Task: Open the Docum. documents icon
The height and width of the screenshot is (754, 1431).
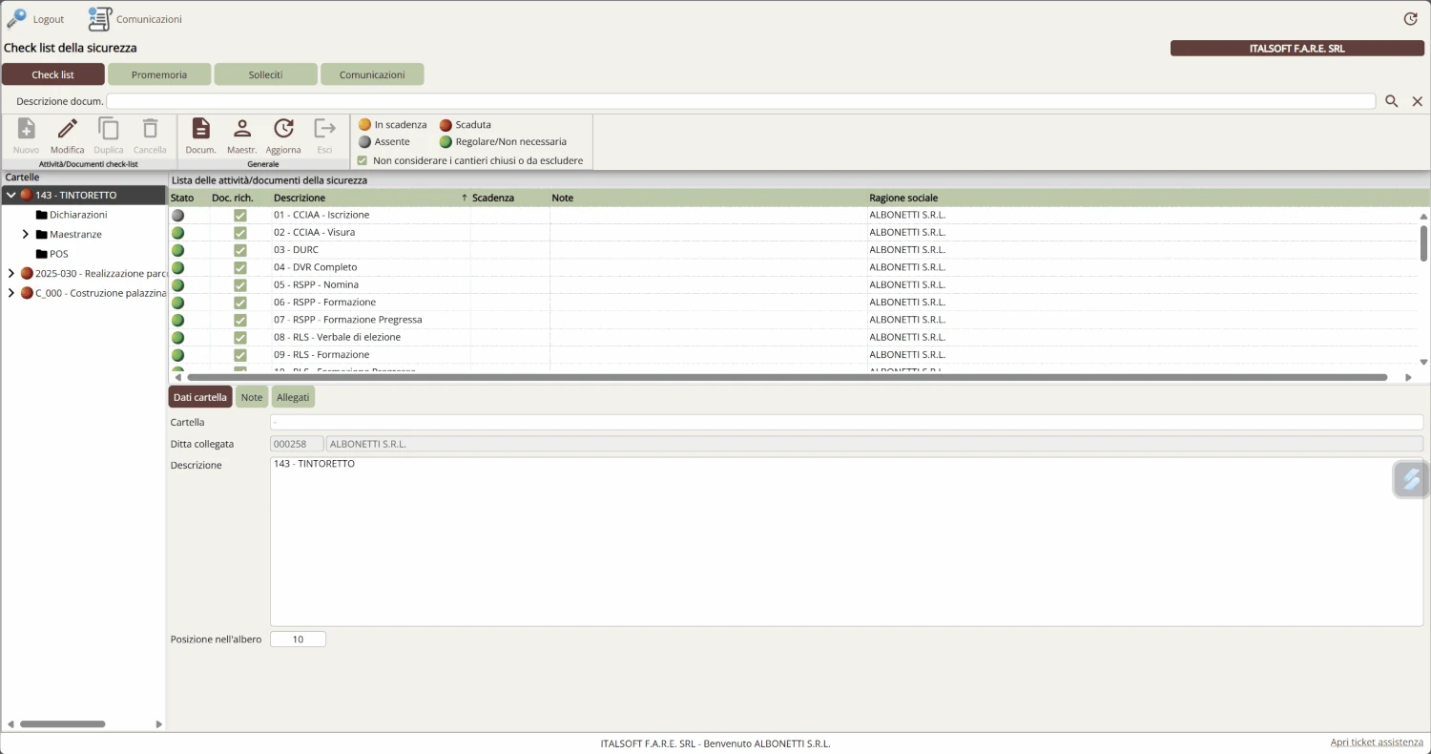Action: click(x=200, y=129)
